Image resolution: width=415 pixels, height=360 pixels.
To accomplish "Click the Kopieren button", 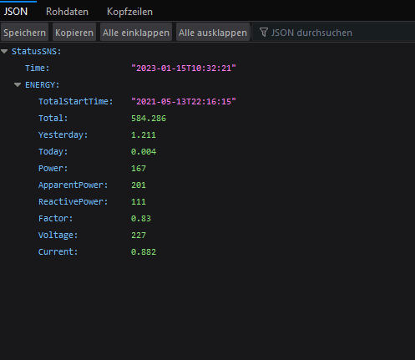I will point(74,33).
